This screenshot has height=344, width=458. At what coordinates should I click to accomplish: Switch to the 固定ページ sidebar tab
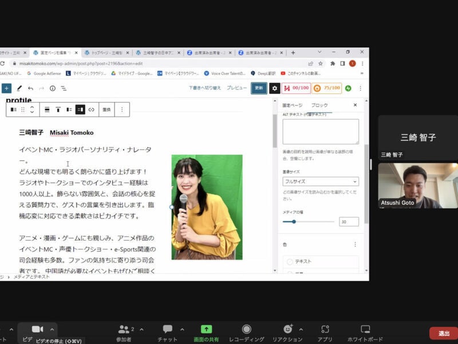point(292,105)
